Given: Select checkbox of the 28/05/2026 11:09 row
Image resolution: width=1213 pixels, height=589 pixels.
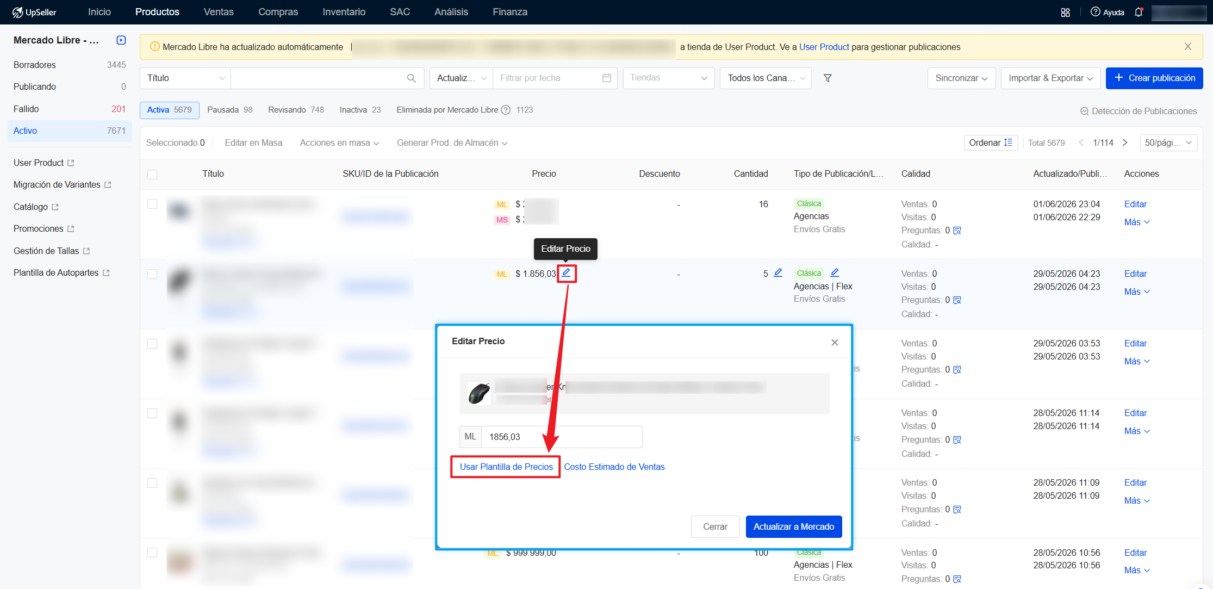Looking at the screenshot, I should coord(152,483).
